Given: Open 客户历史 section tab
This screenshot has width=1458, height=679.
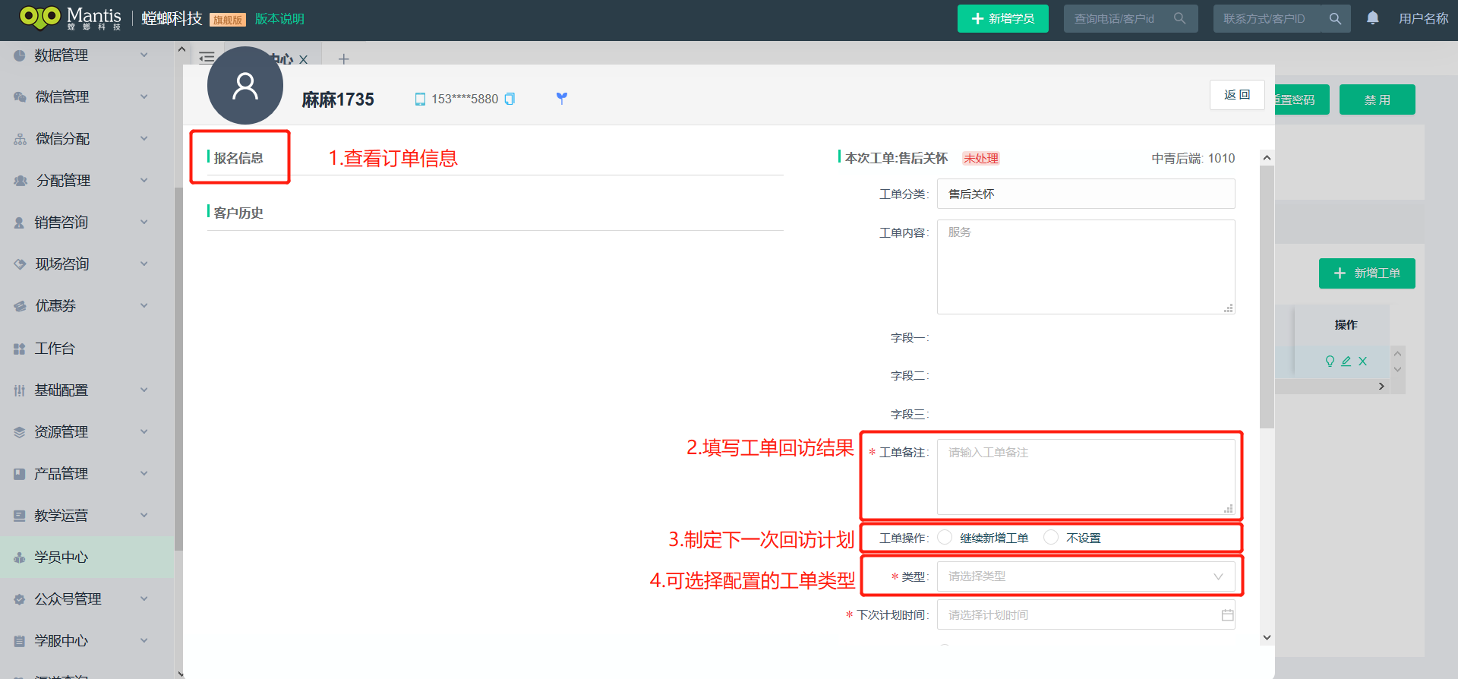Looking at the screenshot, I should [x=238, y=213].
